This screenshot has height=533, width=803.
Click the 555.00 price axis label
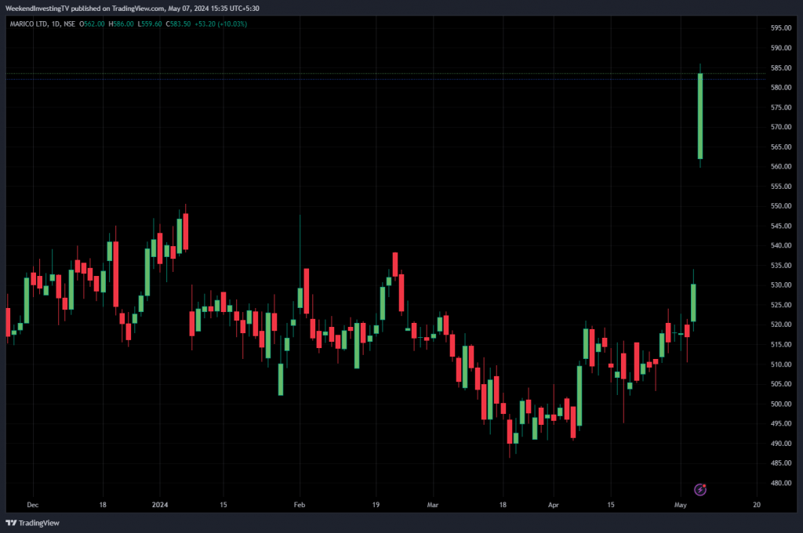pos(780,186)
